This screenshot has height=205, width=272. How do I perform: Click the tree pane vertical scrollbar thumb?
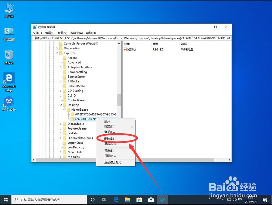(x=119, y=100)
